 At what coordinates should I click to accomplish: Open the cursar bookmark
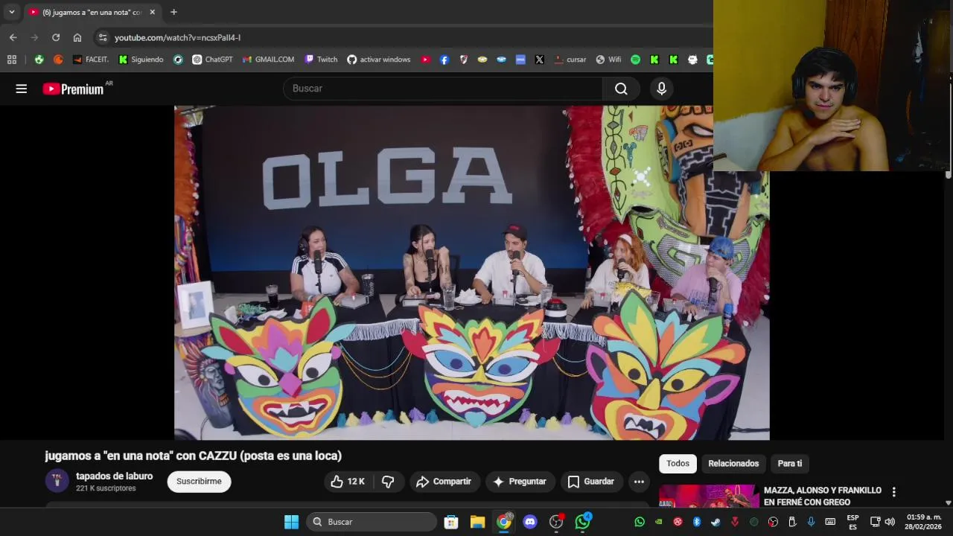tap(570, 60)
